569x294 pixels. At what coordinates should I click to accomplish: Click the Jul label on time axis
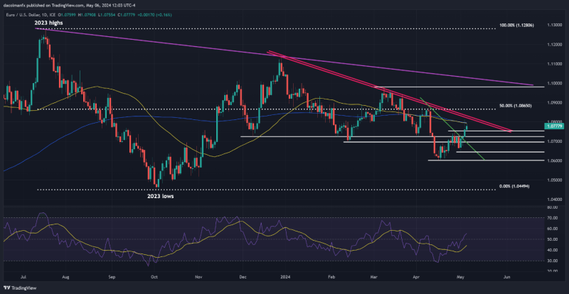[25, 276]
